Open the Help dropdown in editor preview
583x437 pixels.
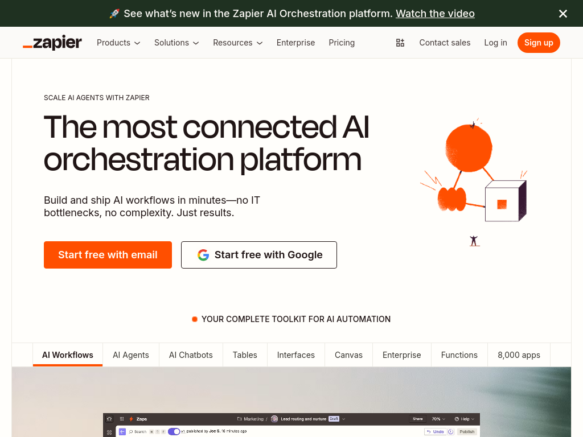tap(465, 419)
